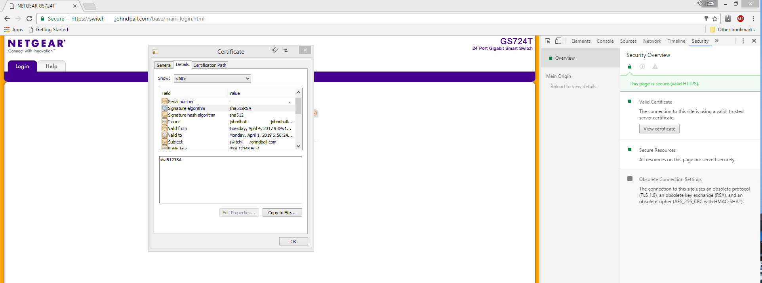
Task: Select the Details certificate tab
Action: pos(182,64)
